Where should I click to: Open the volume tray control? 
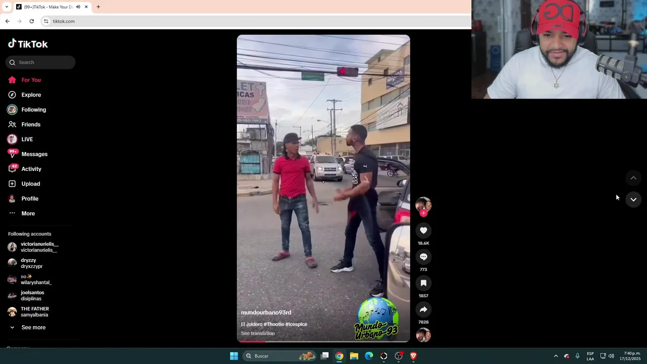click(x=611, y=356)
